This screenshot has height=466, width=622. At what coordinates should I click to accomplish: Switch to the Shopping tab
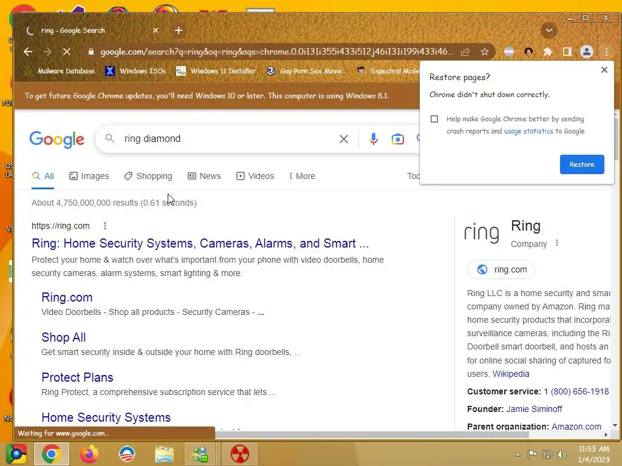point(148,177)
